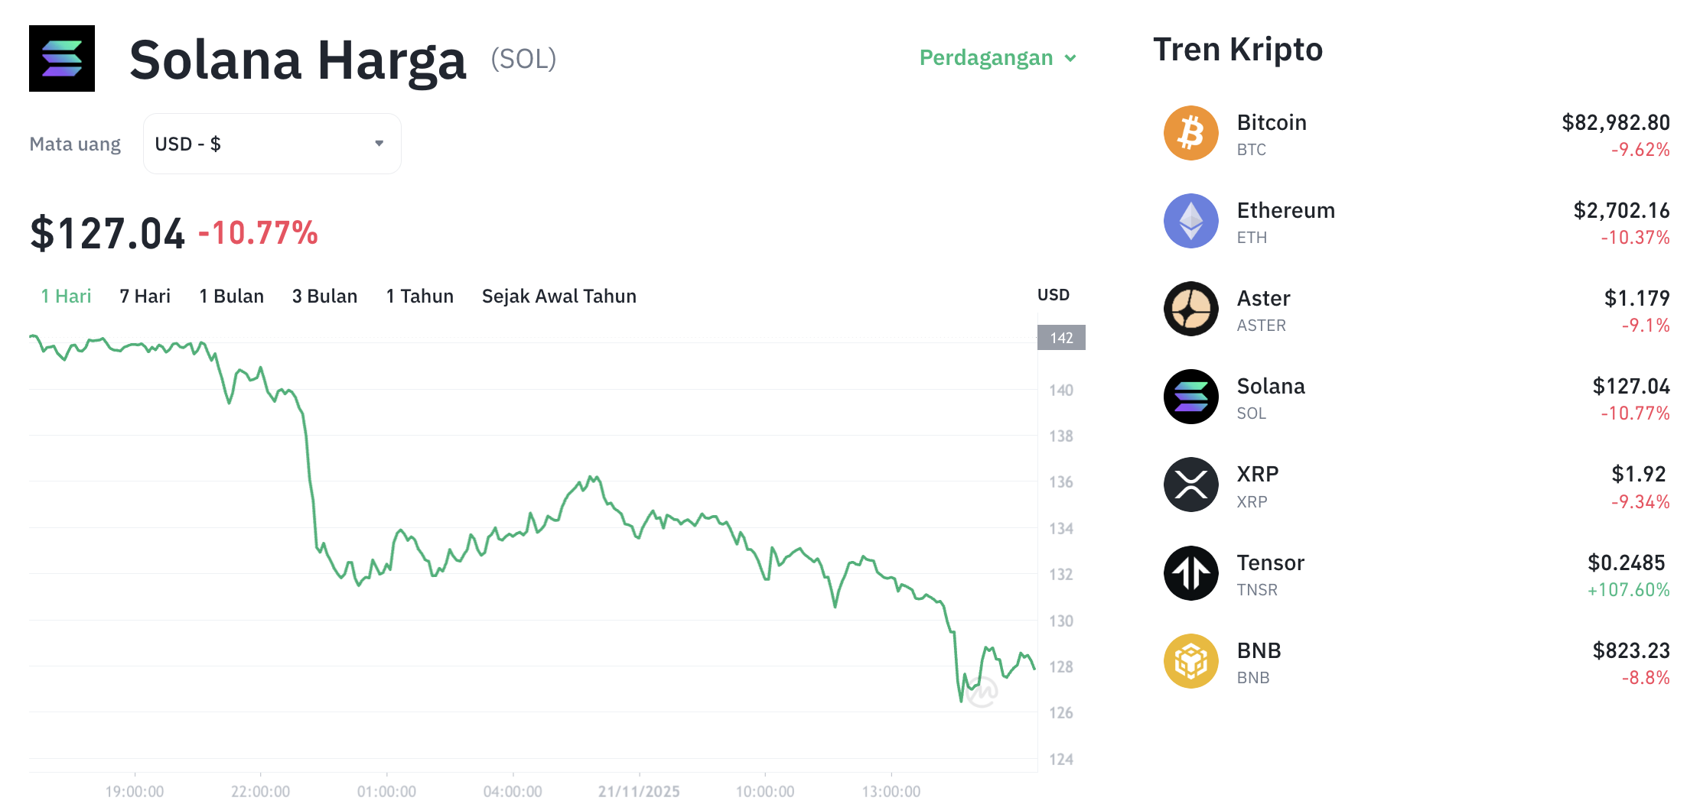The height and width of the screenshot is (804, 1700).
Task: Click the Ethereum ETH coin icon
Action: (1190, 221)
